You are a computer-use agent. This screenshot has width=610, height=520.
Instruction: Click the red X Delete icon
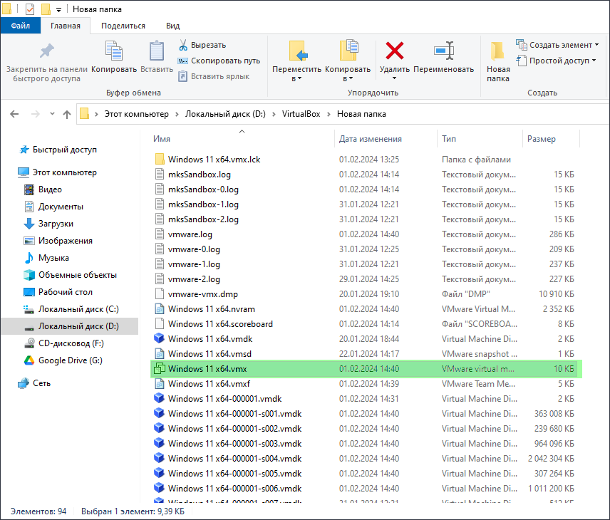point(395,51)
